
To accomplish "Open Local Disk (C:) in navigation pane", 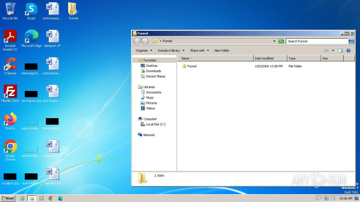I will point(156,124).
